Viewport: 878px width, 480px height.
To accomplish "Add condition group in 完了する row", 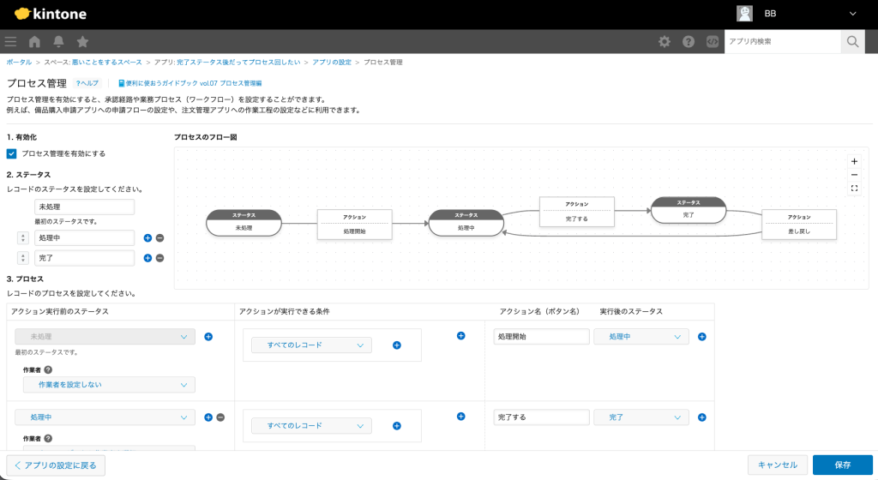I will tap(460, 417).
